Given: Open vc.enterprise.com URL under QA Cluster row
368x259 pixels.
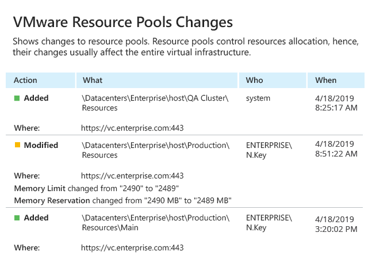Looking at the screenshot, I should [x=132, y=128].
